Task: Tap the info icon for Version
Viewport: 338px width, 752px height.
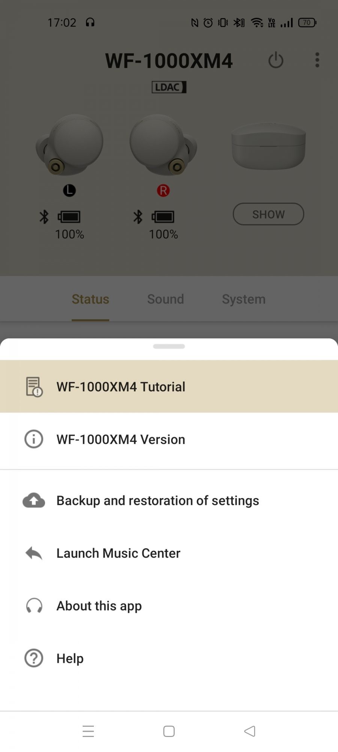Action: (x=34, y=439)
